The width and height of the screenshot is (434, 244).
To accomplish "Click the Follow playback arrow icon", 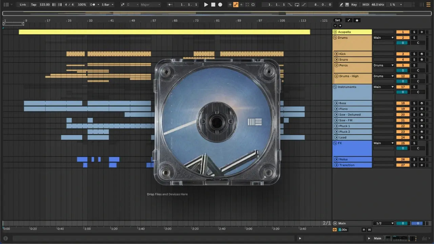I will [x=170, y=5].
